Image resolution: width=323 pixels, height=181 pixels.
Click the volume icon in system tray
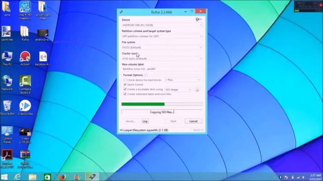click(x=303, y=177)
